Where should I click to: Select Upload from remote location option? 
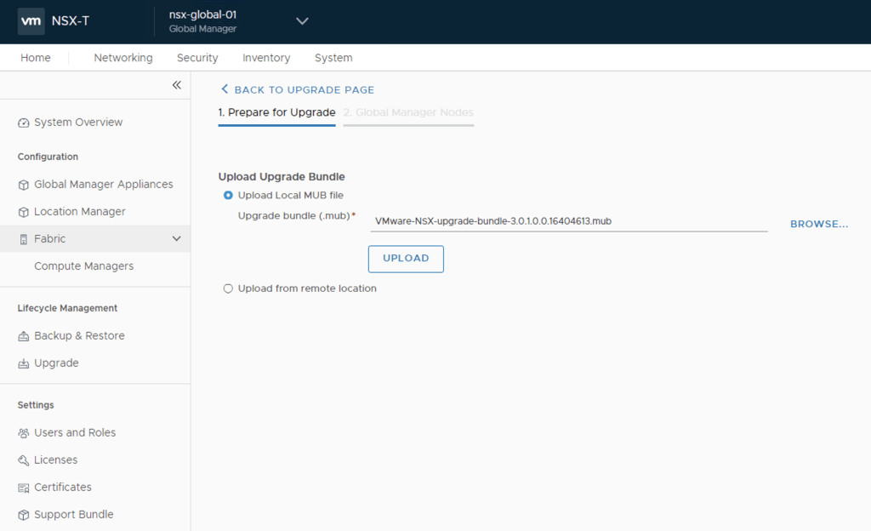point(228,288)
